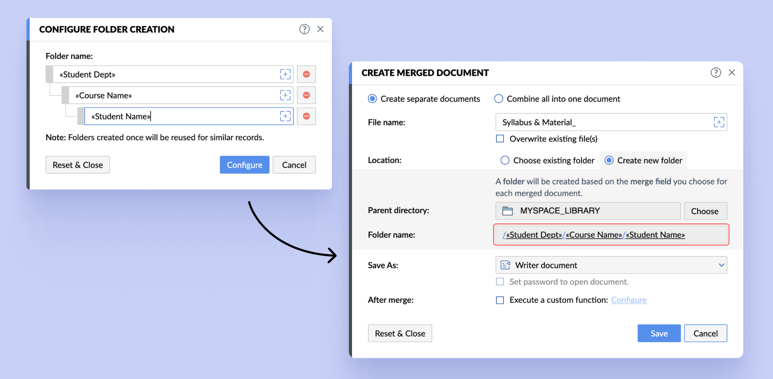Switch to Choose existing folder option
Viewport: 773px width, 379px height.
pyautogui.click(x=505, y=160)
